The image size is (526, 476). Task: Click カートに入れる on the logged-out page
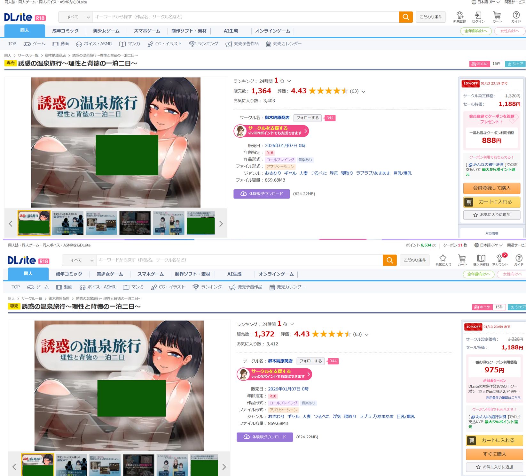pos(492,202)
